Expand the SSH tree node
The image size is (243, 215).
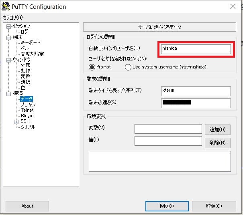click(x=16, y=122)
